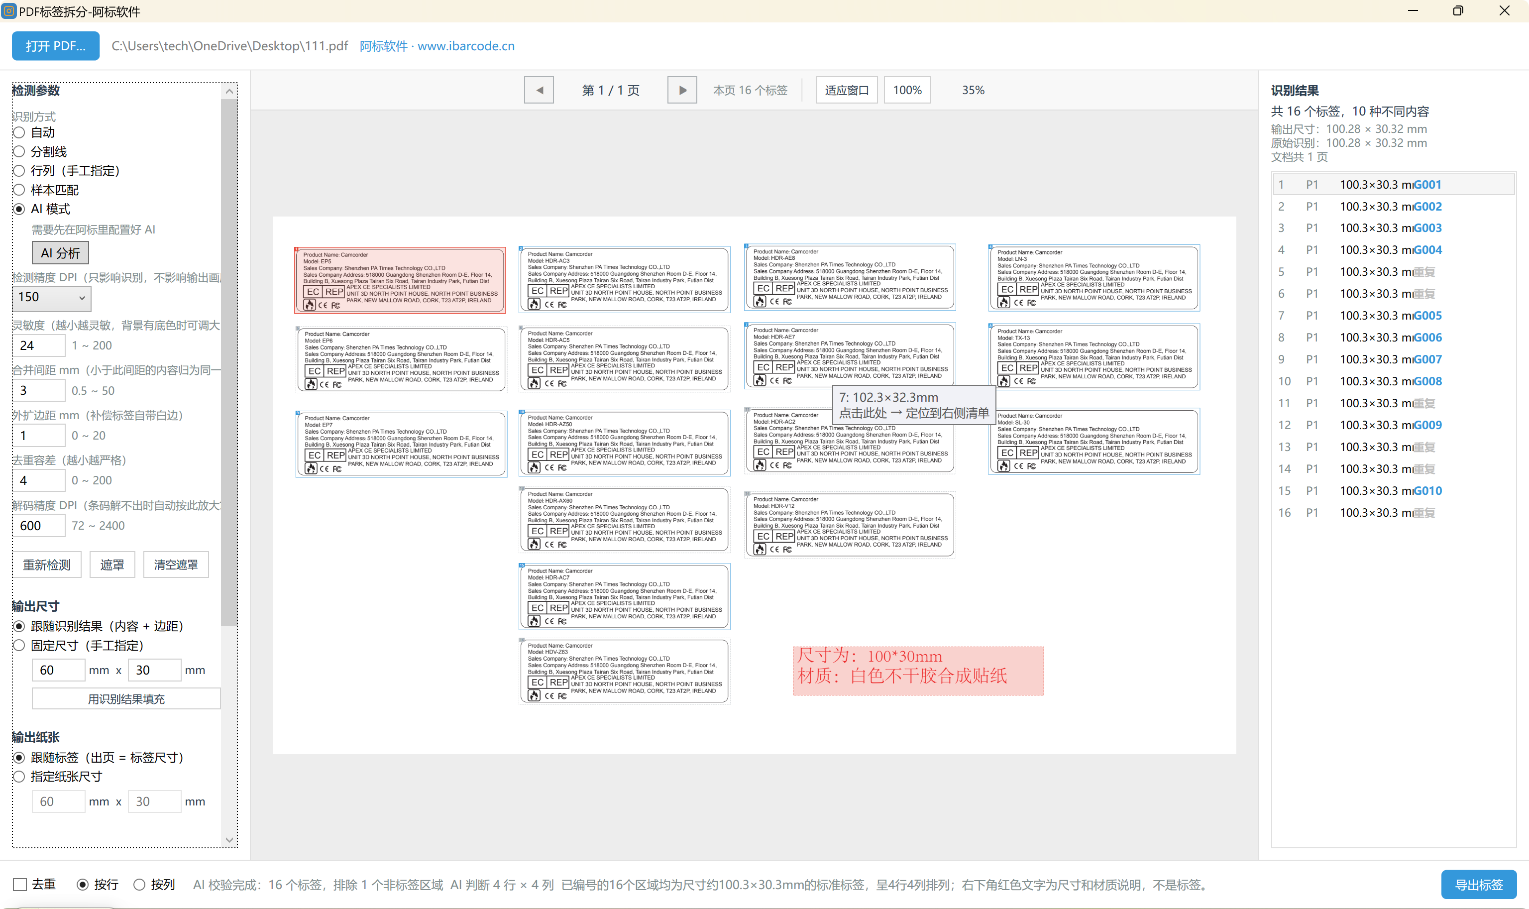Enable the 去重 checkbox
This screenshot has width=1529, height=909.
(x=19, y=885)
